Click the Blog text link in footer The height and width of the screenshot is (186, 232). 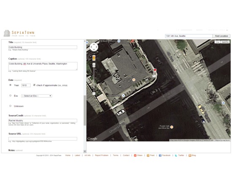[x=194, y=156]
